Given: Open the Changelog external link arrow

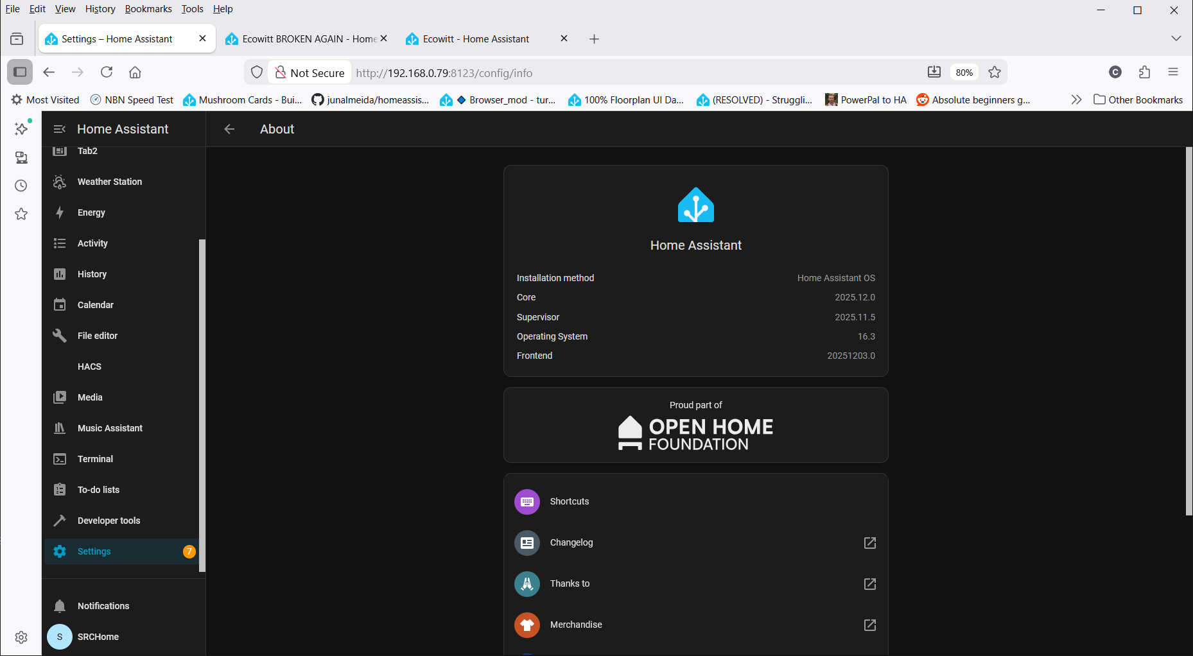Looking at the screenshot, I should coord(870,543).
